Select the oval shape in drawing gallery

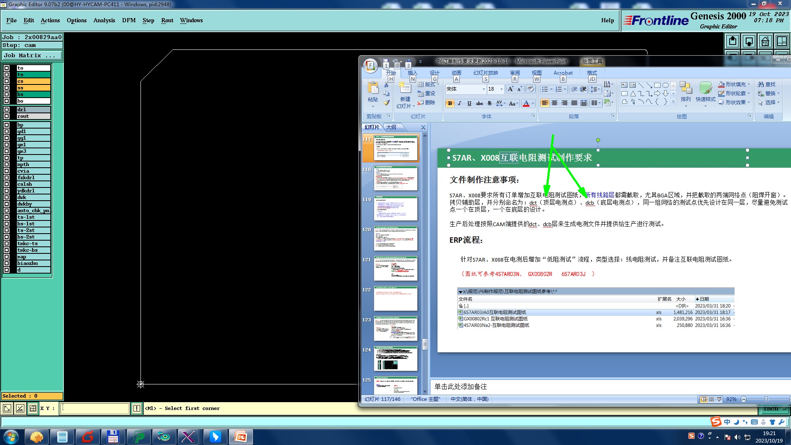[666, 85]
